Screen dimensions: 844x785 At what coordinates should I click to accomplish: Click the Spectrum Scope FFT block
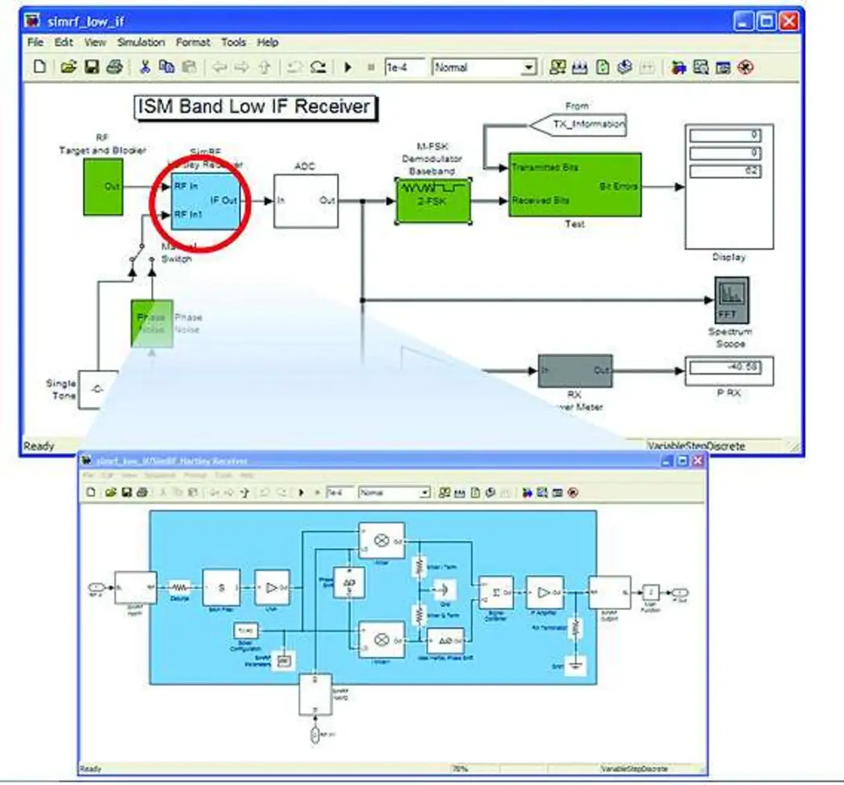pos(731,300)
